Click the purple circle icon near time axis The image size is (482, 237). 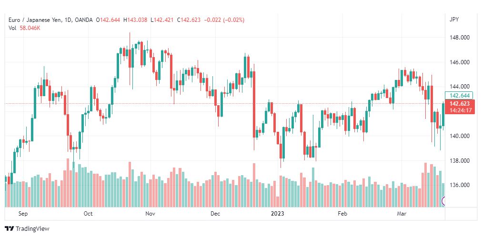point(445,201)
